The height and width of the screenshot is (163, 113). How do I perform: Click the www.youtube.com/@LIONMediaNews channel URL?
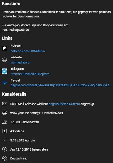(x=37, y=113)
